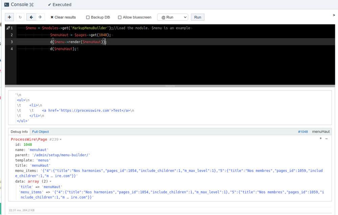
Task: Click the keyboard shortcuts icon beside Console
Action: pos(32,5)
